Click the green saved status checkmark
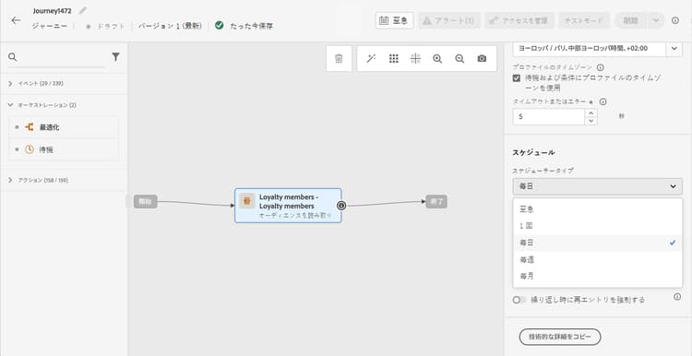This screenshot has height=356, width=692. (x=220, y=25)
